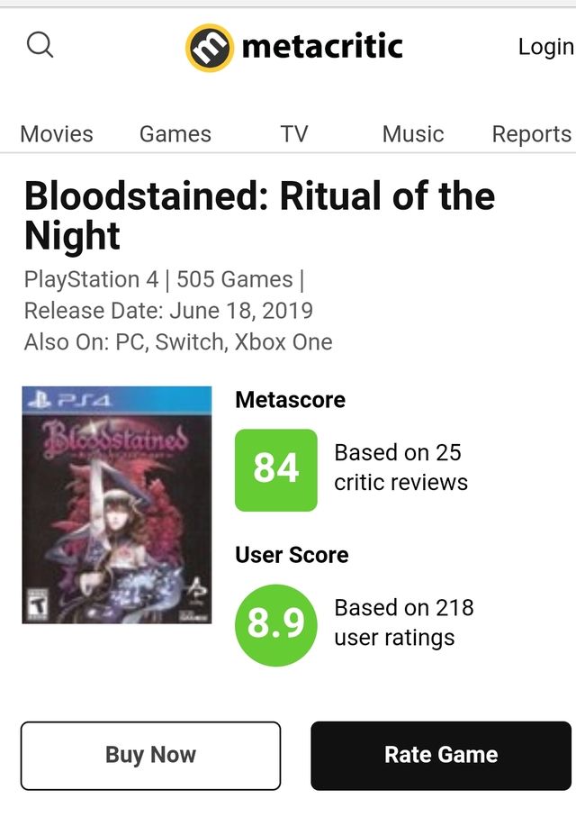Click the green 84 Metascore box

[276, 469]
